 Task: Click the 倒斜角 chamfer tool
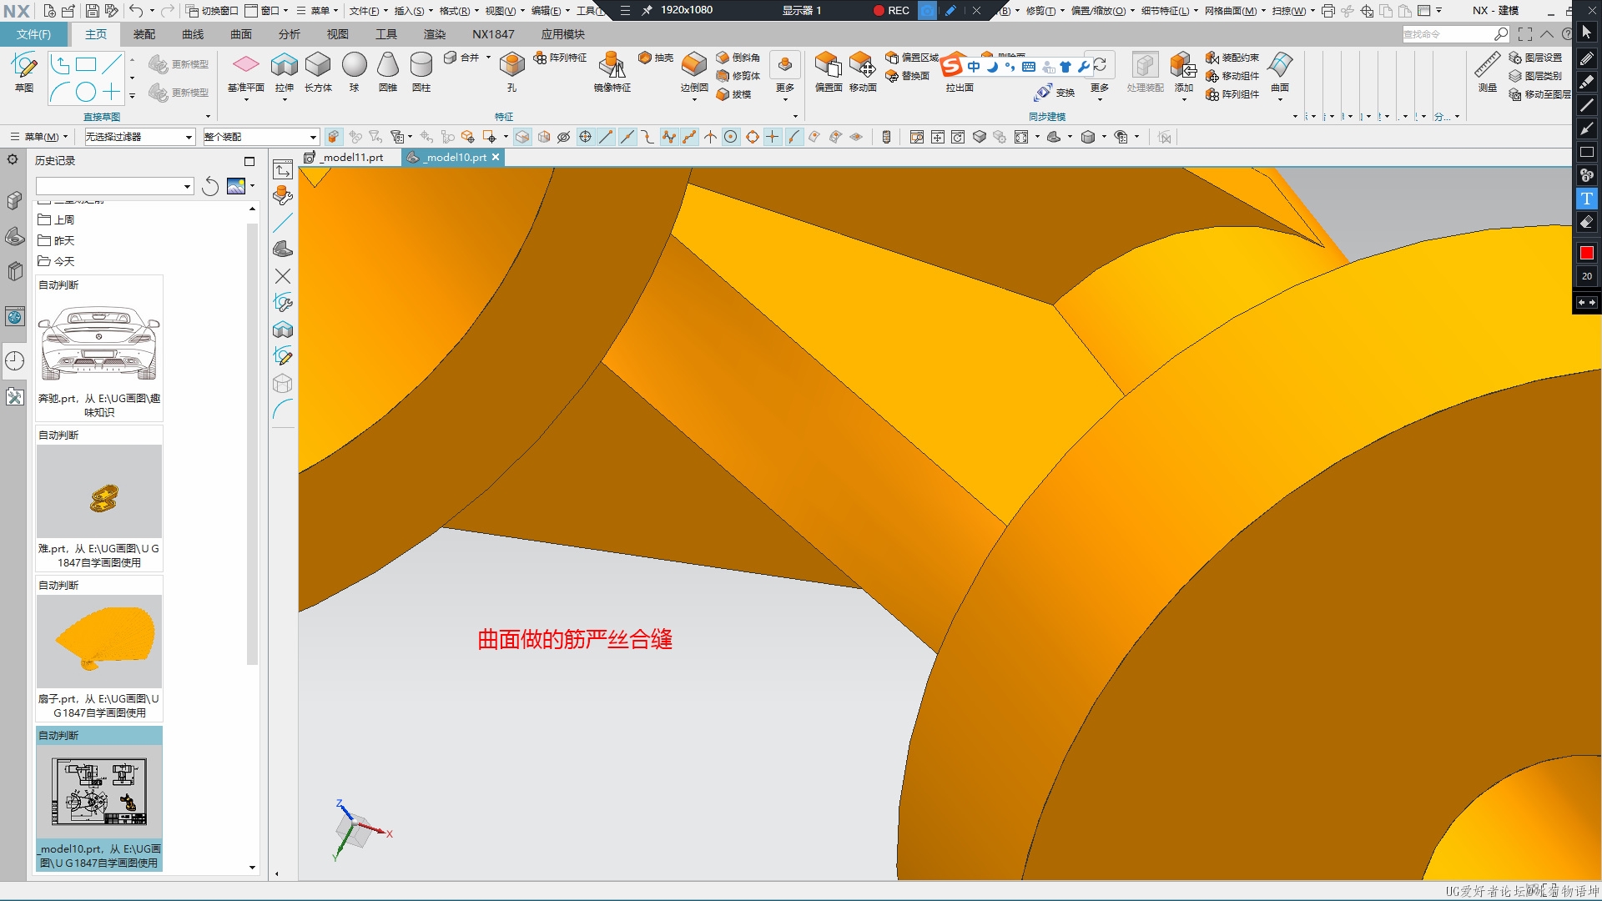738,58
